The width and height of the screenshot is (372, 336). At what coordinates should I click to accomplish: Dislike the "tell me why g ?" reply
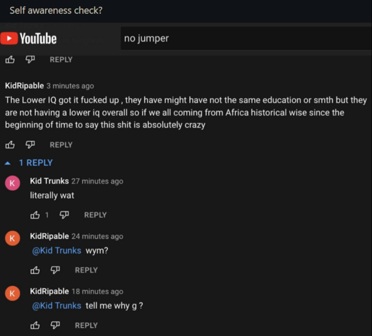click(x=55, y=325)
